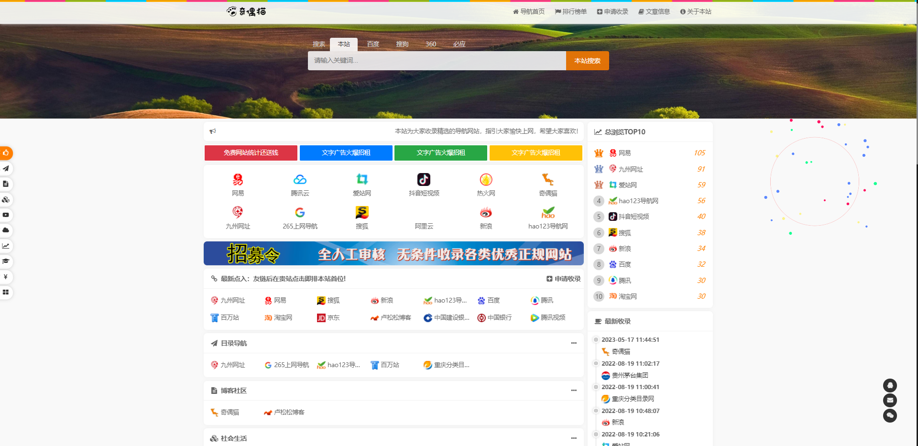Screen dimensions: 918x446
Task: Click 申请收录 link beside 最新点入
Action: [564, 279]
